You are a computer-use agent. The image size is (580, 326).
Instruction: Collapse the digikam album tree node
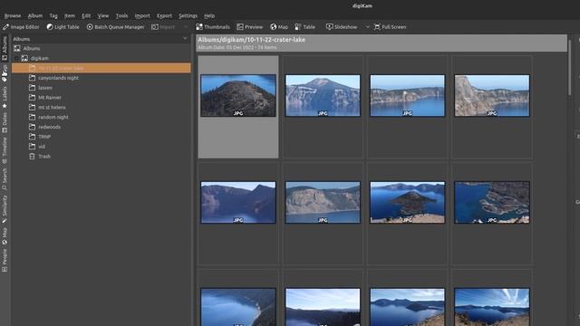16,58
